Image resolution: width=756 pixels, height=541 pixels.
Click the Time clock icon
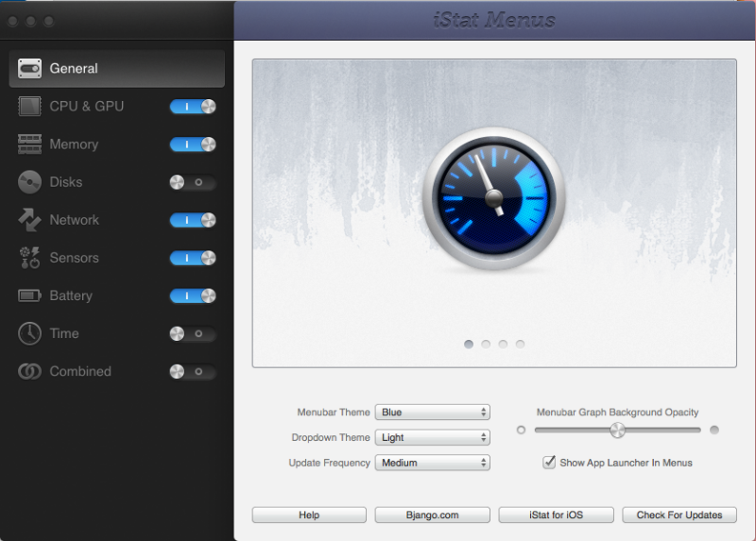tap(29, 333)
